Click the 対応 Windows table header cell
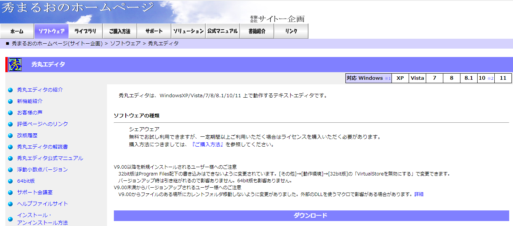Viewport: 513px width, 226px height. point(368,78)
